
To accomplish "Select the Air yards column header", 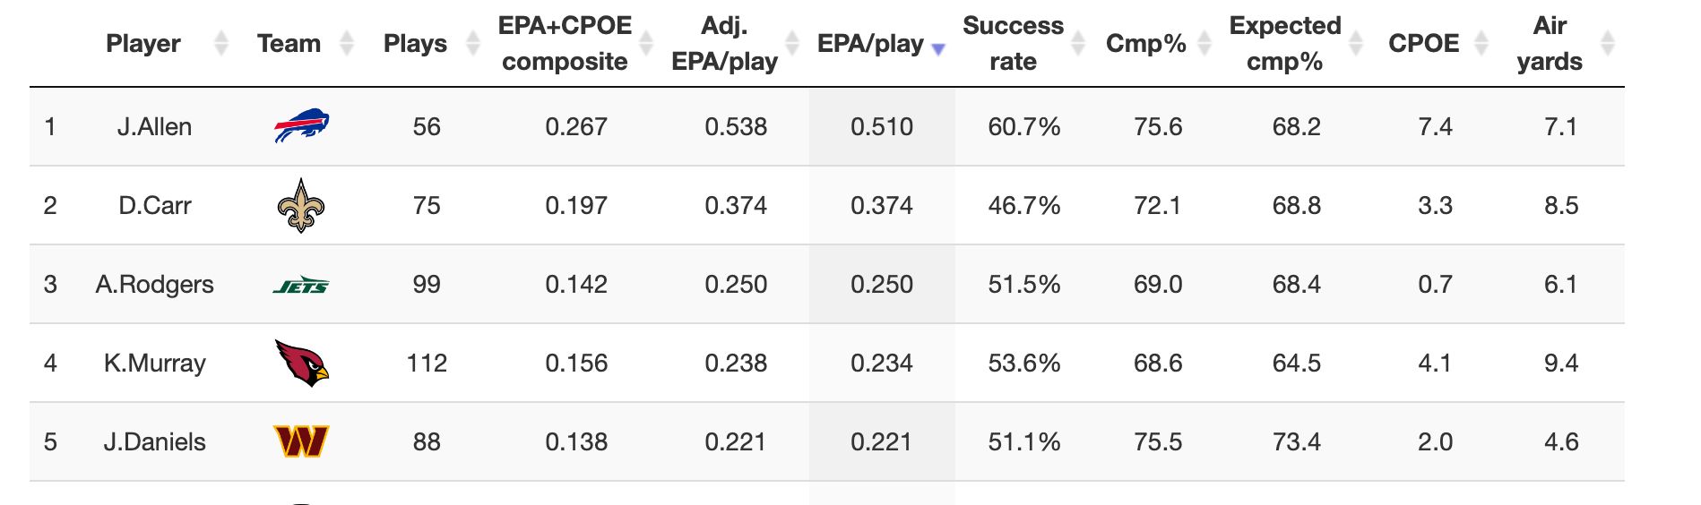I will pos(1550,43).
